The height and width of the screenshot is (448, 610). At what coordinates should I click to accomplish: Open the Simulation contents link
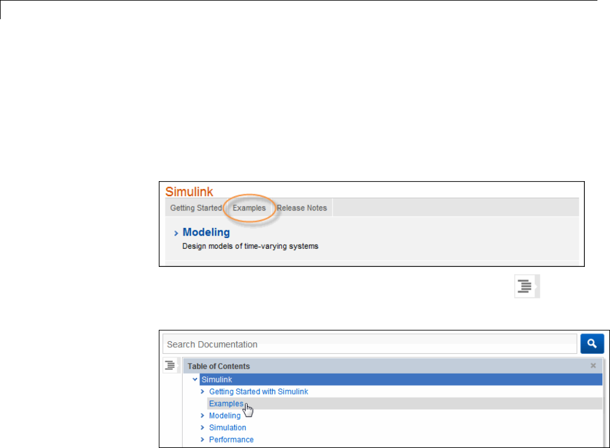[x=228, y=428]
